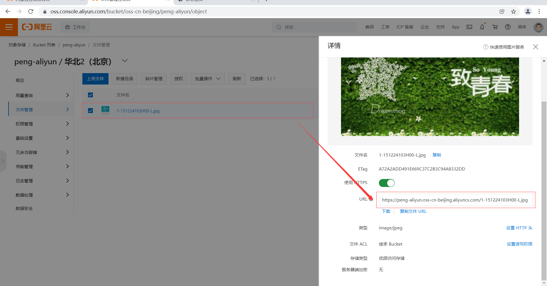Reload the current page
Screen dimensions: 547x286
click(31, 11)
